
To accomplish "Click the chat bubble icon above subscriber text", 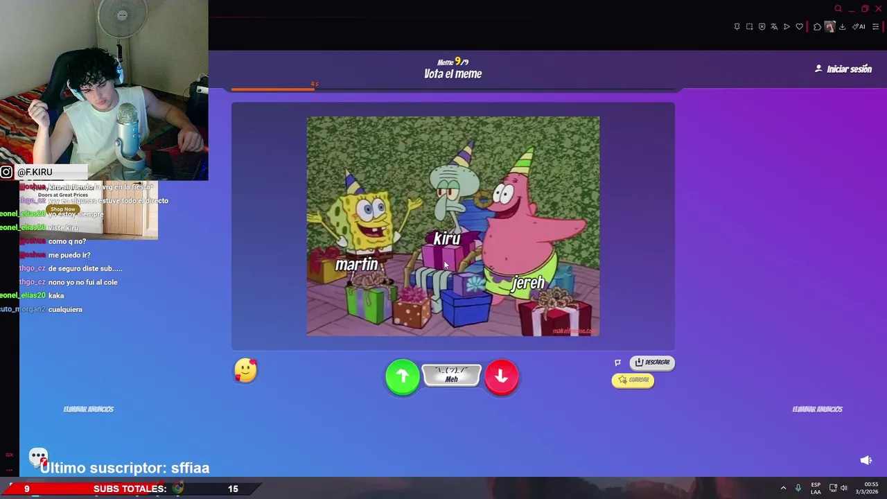I will coord(38,457).
